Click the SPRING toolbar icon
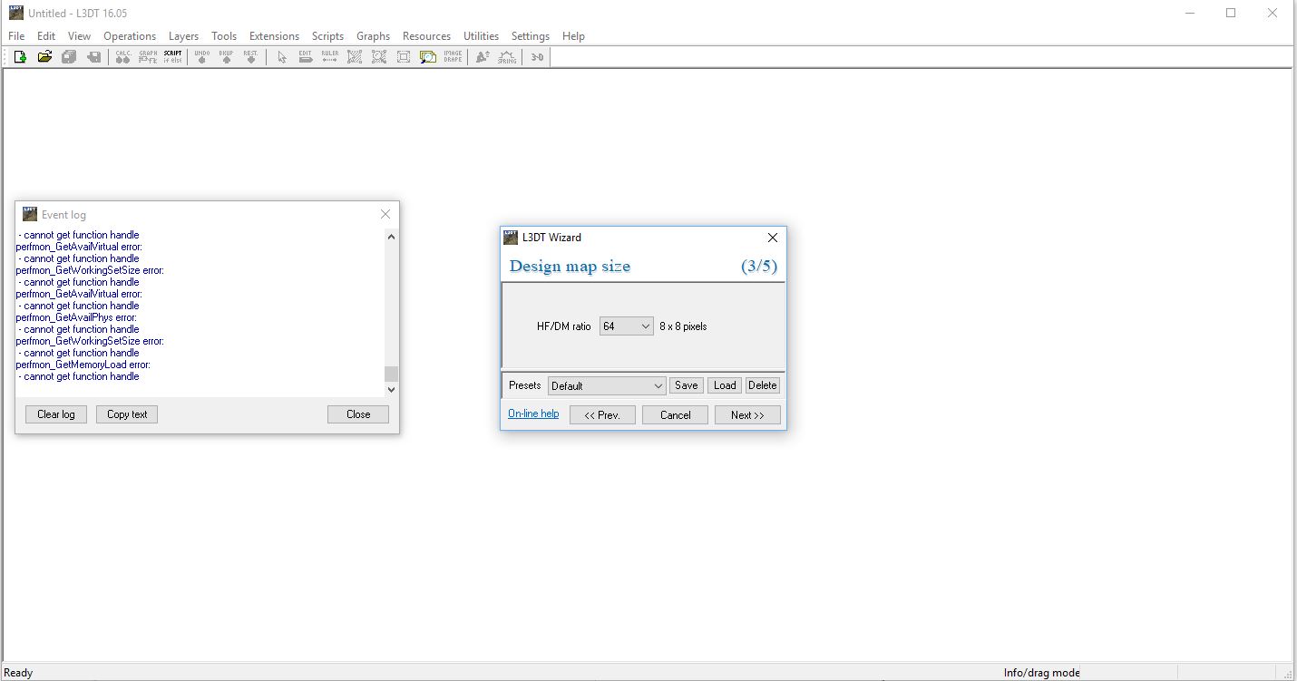Viewport: 1297px width, 681px height. [507, 57]
